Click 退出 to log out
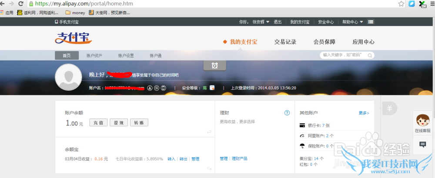This screenshot has width=435, height=178. [278, 22]
